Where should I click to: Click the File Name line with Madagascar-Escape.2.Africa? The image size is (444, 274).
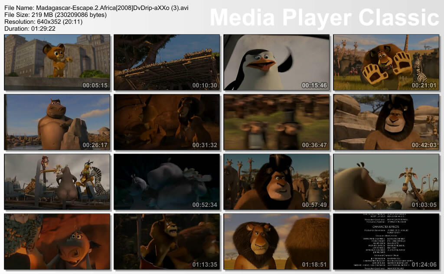(96, 8)
